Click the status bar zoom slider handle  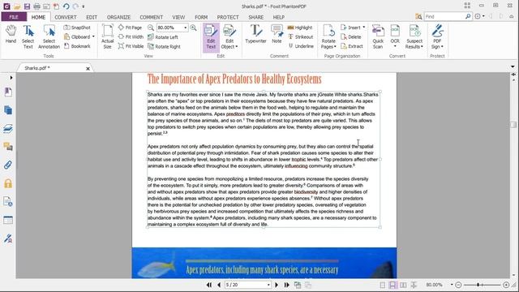(x=478, y=285)
